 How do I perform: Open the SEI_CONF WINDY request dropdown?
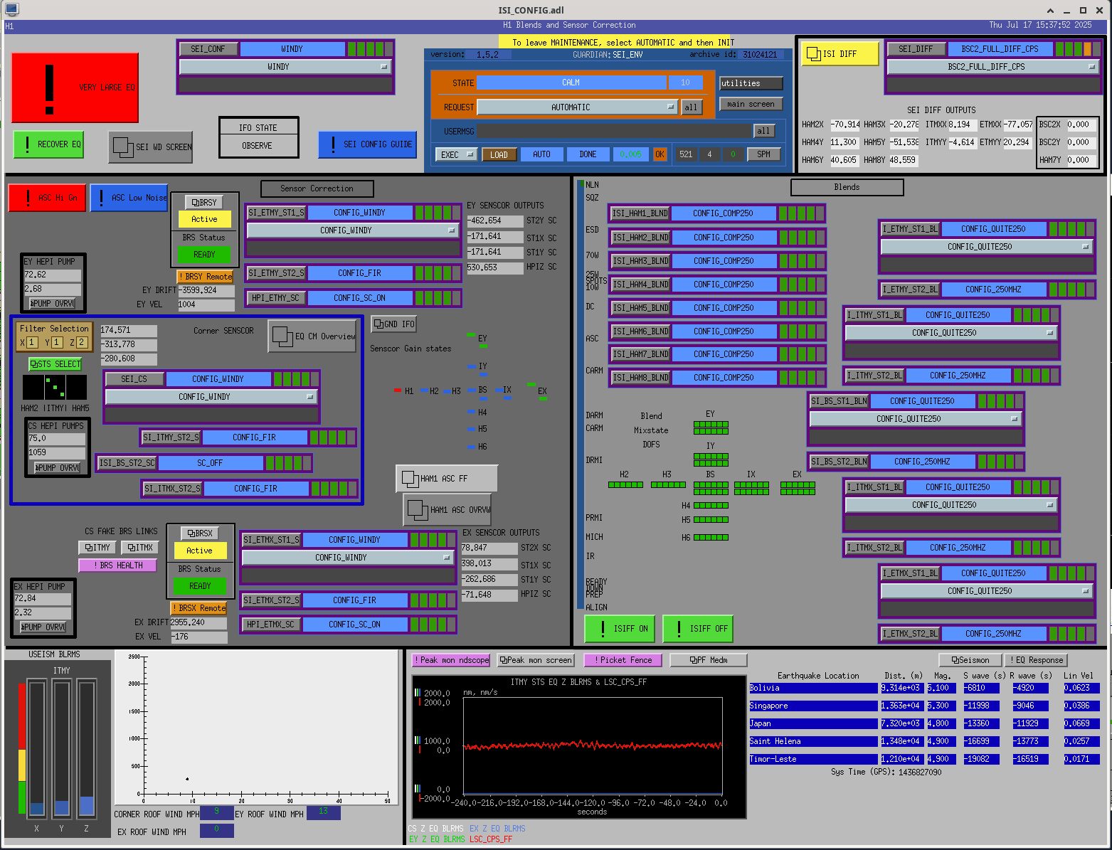point(285,67)
